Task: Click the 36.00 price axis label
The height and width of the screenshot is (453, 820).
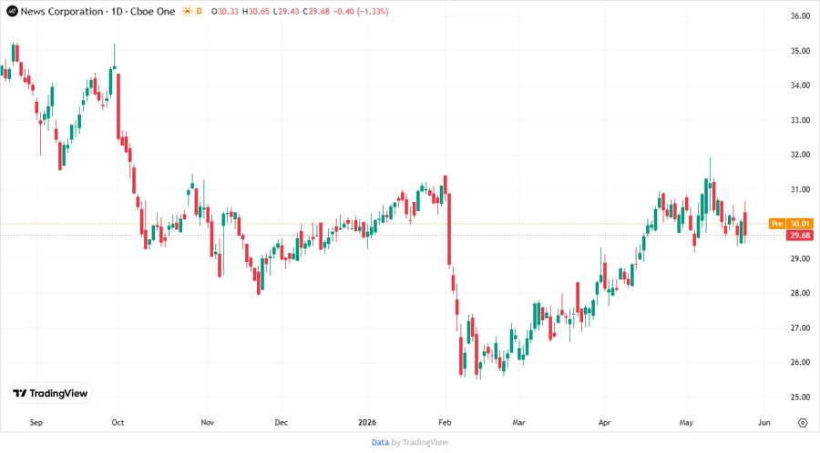Action: click(x=800, y=16)
